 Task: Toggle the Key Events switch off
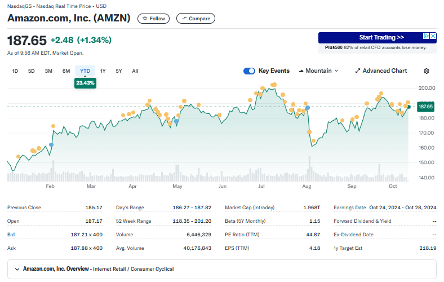[x=249, y=71]
